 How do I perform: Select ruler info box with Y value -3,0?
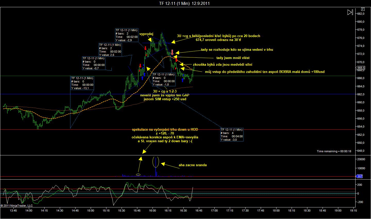[232, 134]
